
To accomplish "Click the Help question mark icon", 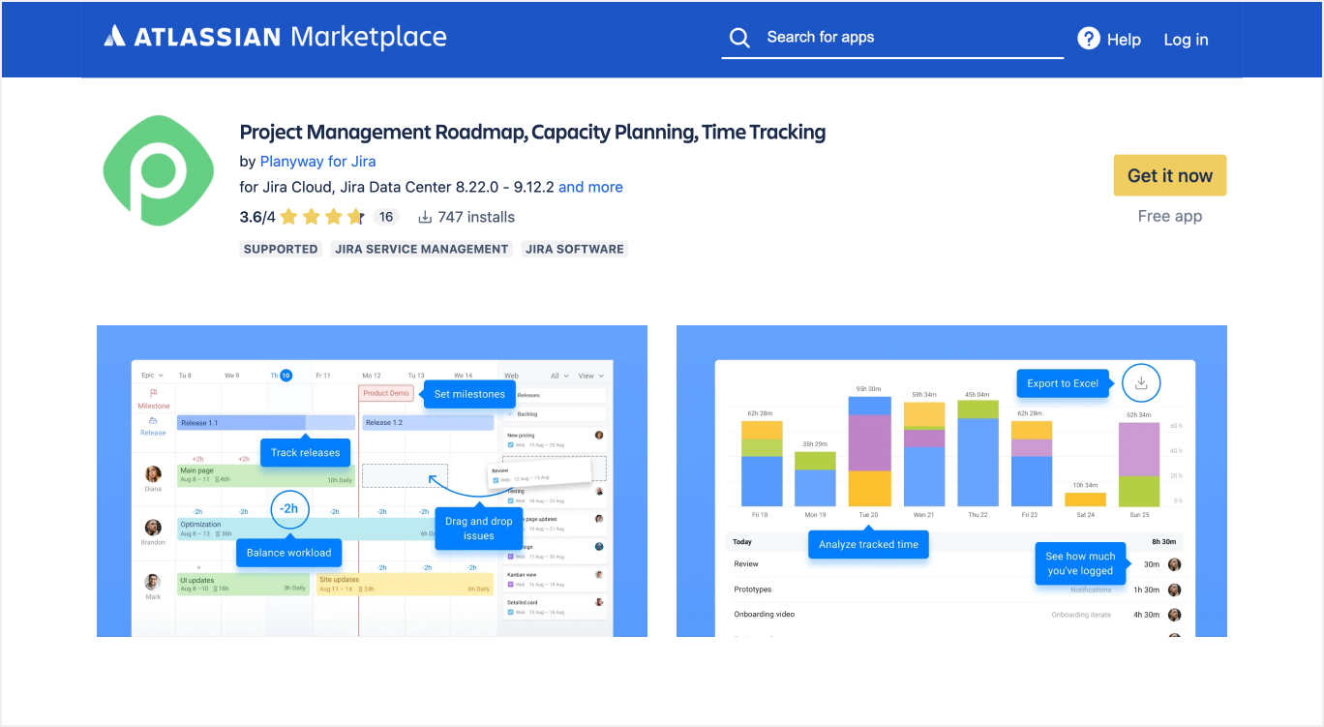I will click(1089, 39).
